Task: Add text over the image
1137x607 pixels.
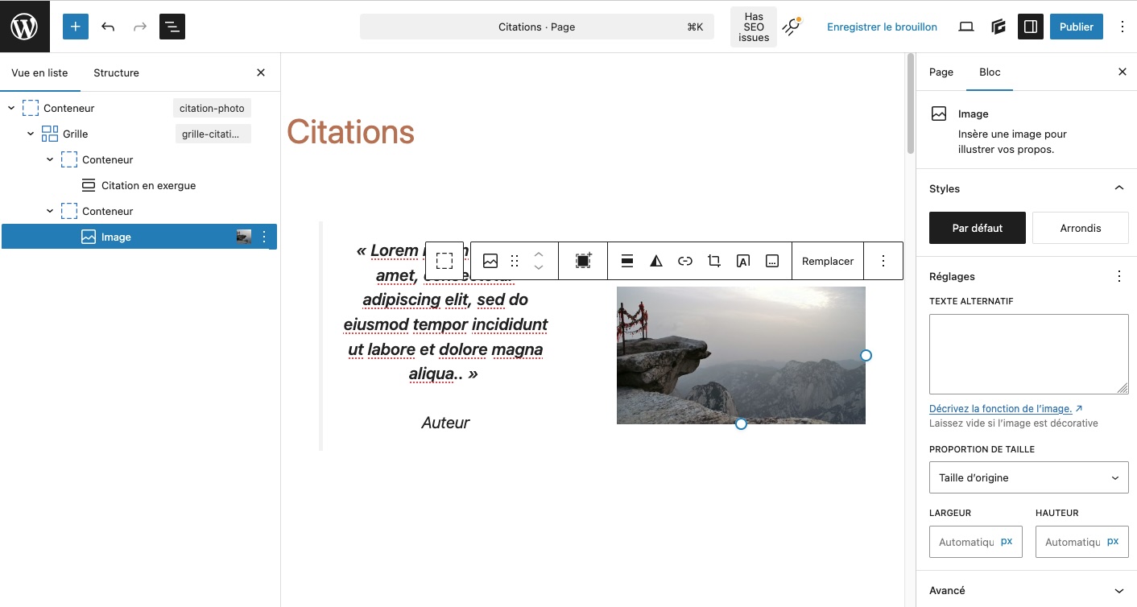Action: pyautogui.click(x=742, y=260)
